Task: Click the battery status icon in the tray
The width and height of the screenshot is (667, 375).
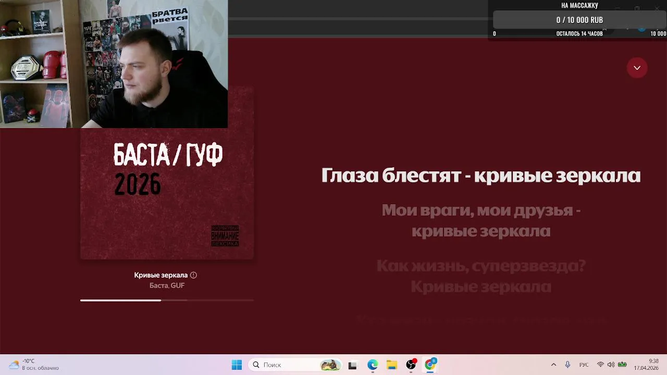Action: pos(622,365)
